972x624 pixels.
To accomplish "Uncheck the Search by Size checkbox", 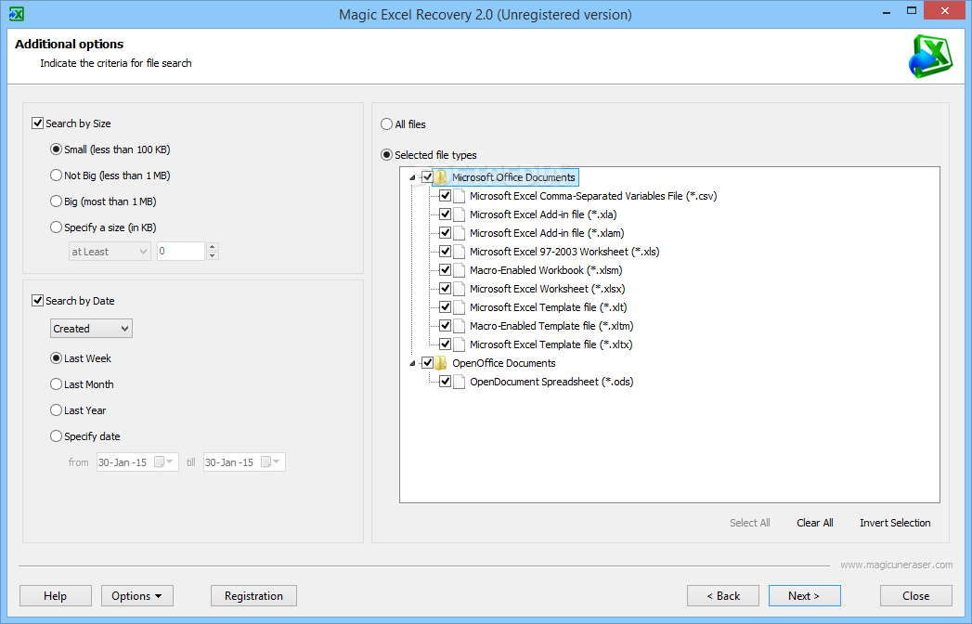I will pyautogui.click(x=38, y=123).
